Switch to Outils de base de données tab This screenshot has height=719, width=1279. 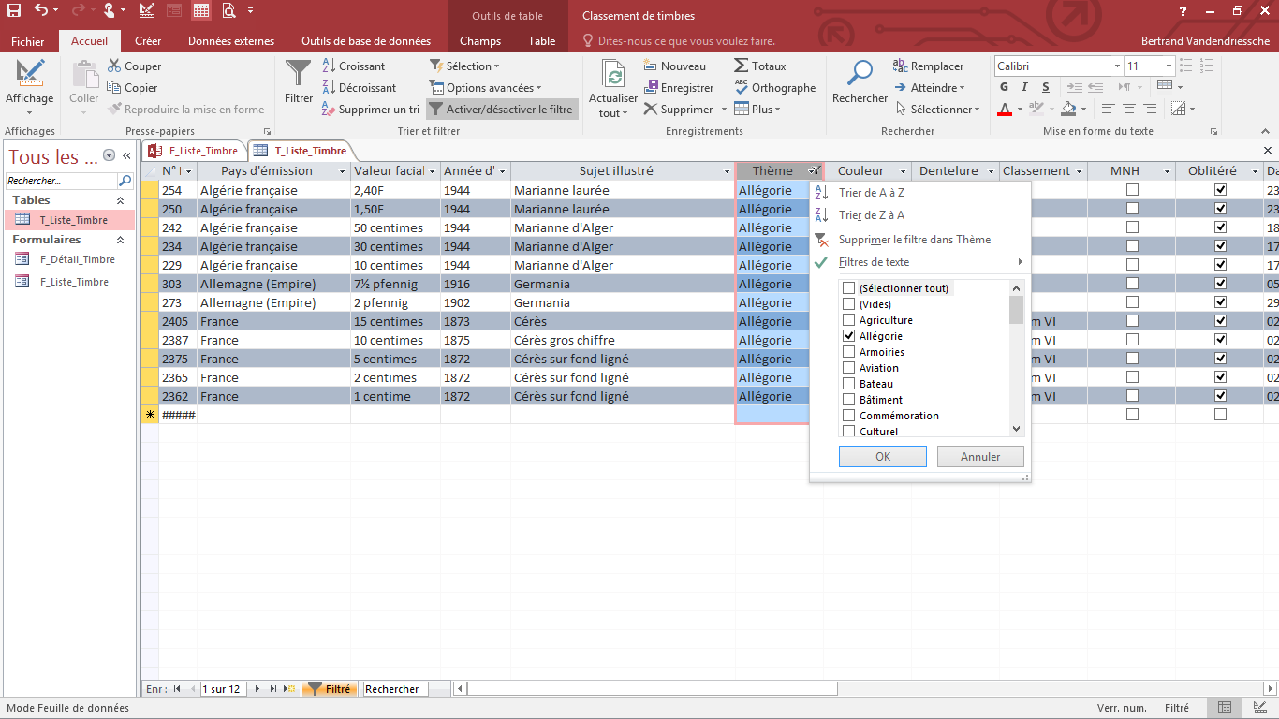point(366,41)
